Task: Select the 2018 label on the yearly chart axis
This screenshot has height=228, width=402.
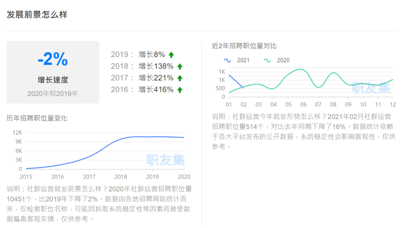Action: [x=121, y=177]
